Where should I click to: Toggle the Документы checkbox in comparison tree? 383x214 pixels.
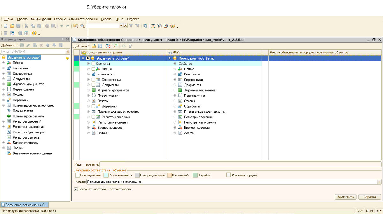point(94,85)
